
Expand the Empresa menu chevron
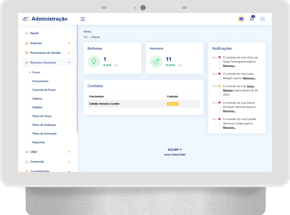[69, 43]
